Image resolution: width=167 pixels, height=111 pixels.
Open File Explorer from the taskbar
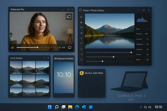(x=70, y=107)
